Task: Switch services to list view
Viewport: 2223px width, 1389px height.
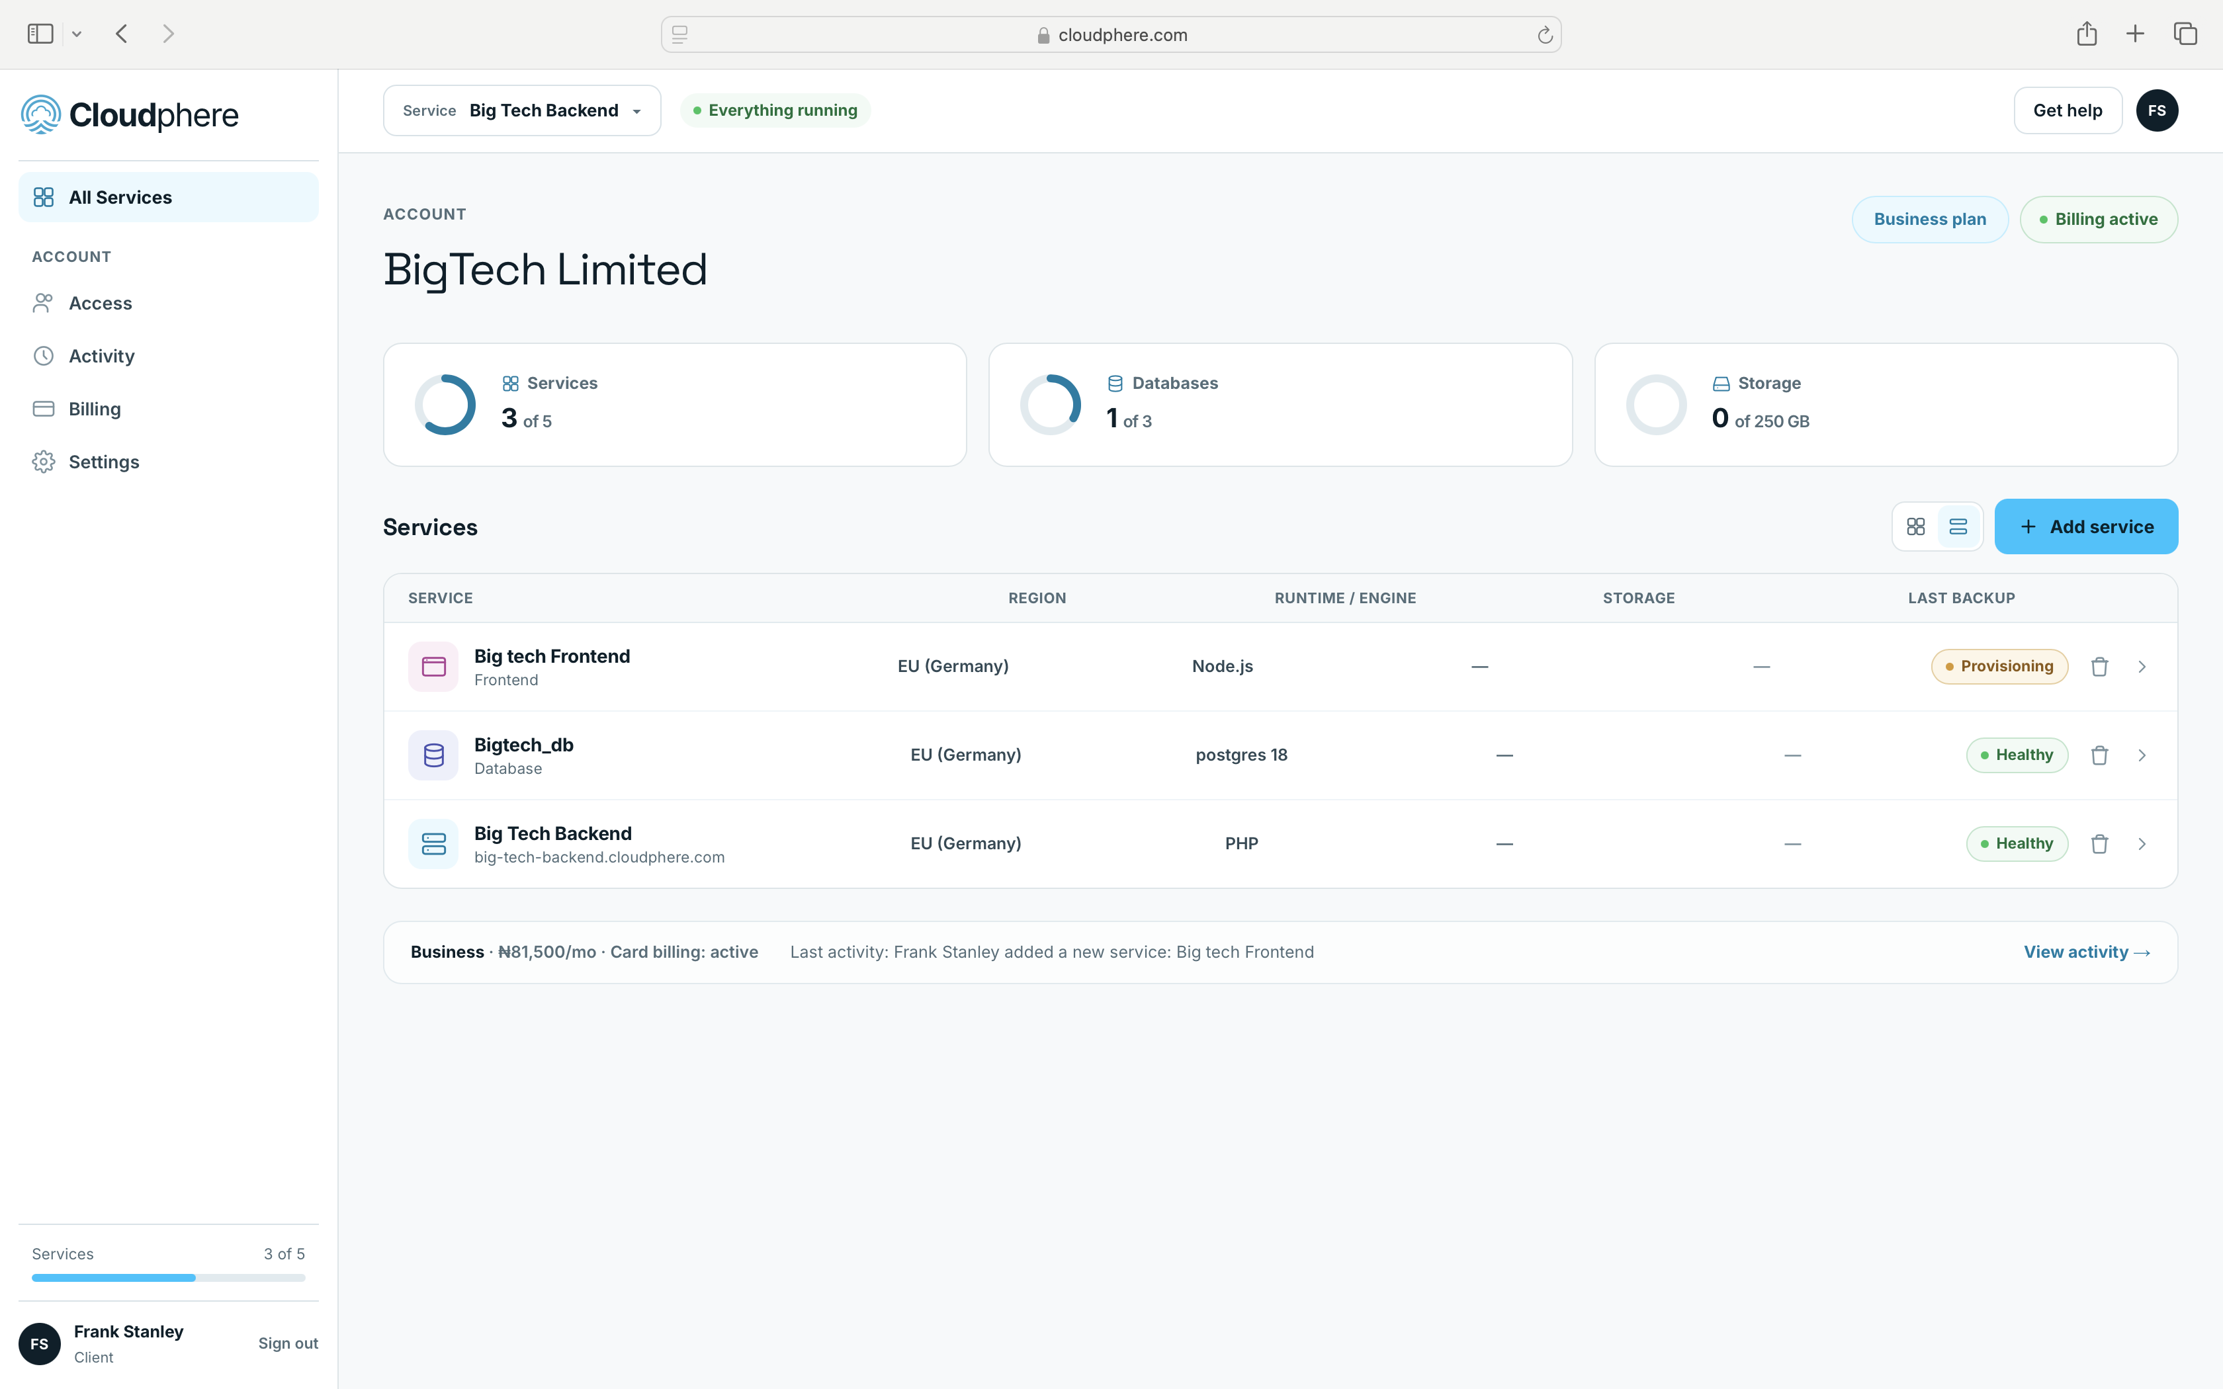Action: pyautogui.click(x=1958, y=526)
